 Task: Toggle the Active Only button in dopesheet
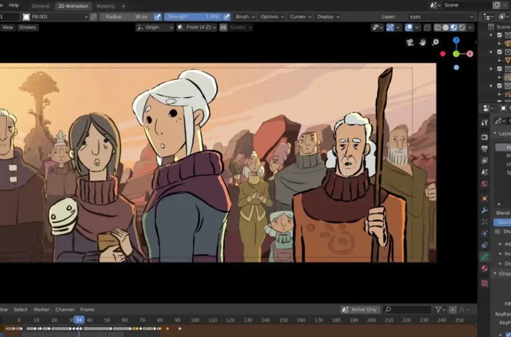[360, 309]
